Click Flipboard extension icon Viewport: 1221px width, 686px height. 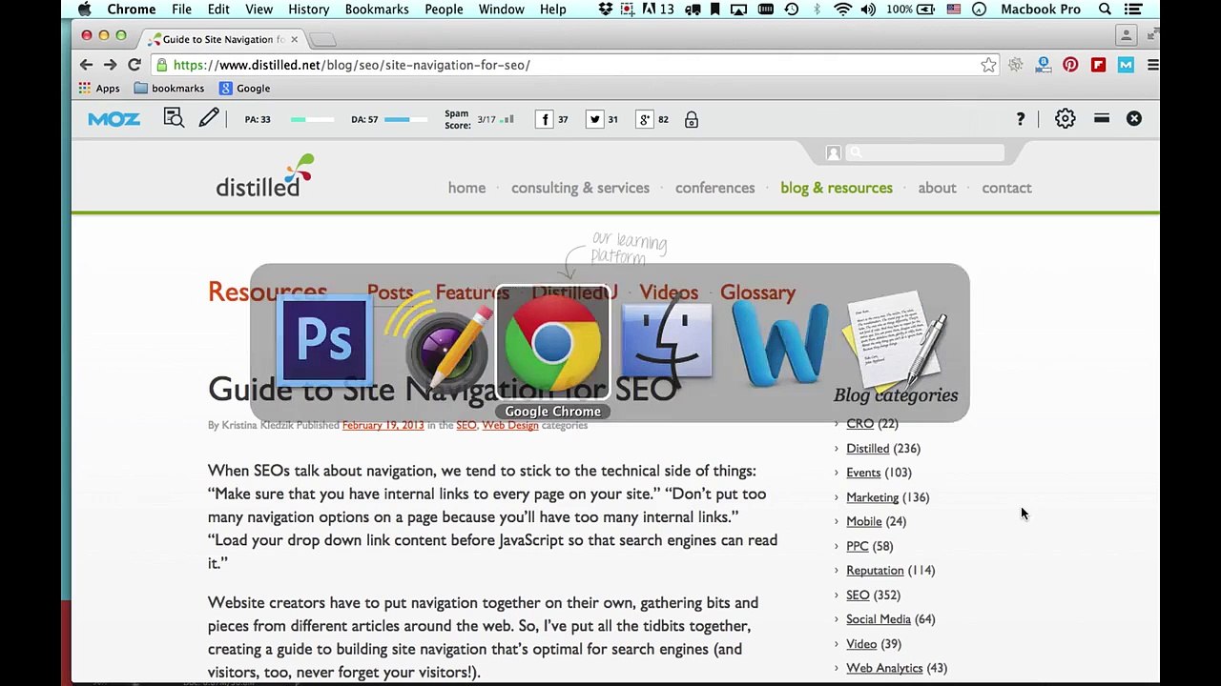(1098, 65)
